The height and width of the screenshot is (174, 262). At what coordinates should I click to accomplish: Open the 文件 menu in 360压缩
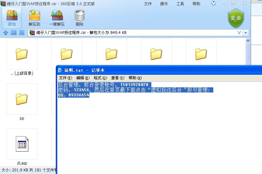point(148,4)
